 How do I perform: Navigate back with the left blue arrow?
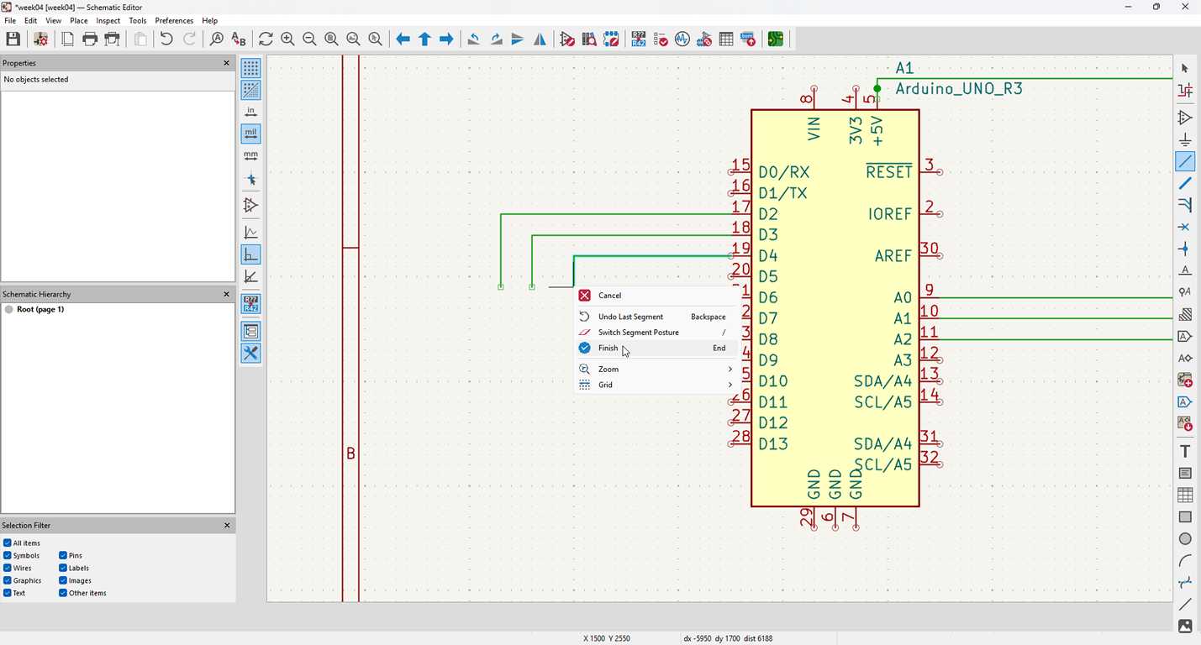click(x=403, y=39)
